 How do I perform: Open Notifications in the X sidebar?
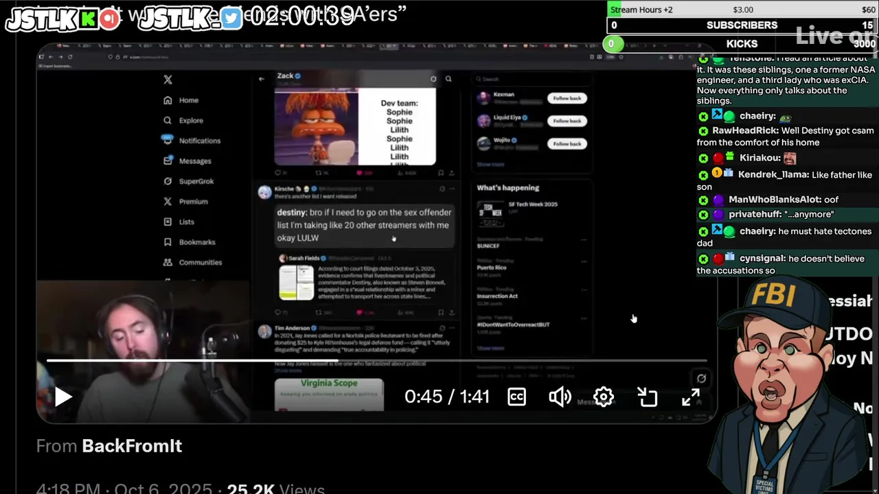[192, 141]
